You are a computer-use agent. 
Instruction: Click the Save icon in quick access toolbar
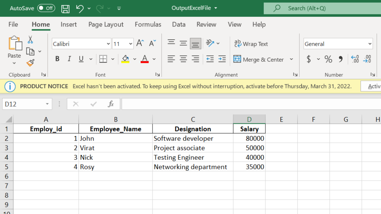(65, 8)
